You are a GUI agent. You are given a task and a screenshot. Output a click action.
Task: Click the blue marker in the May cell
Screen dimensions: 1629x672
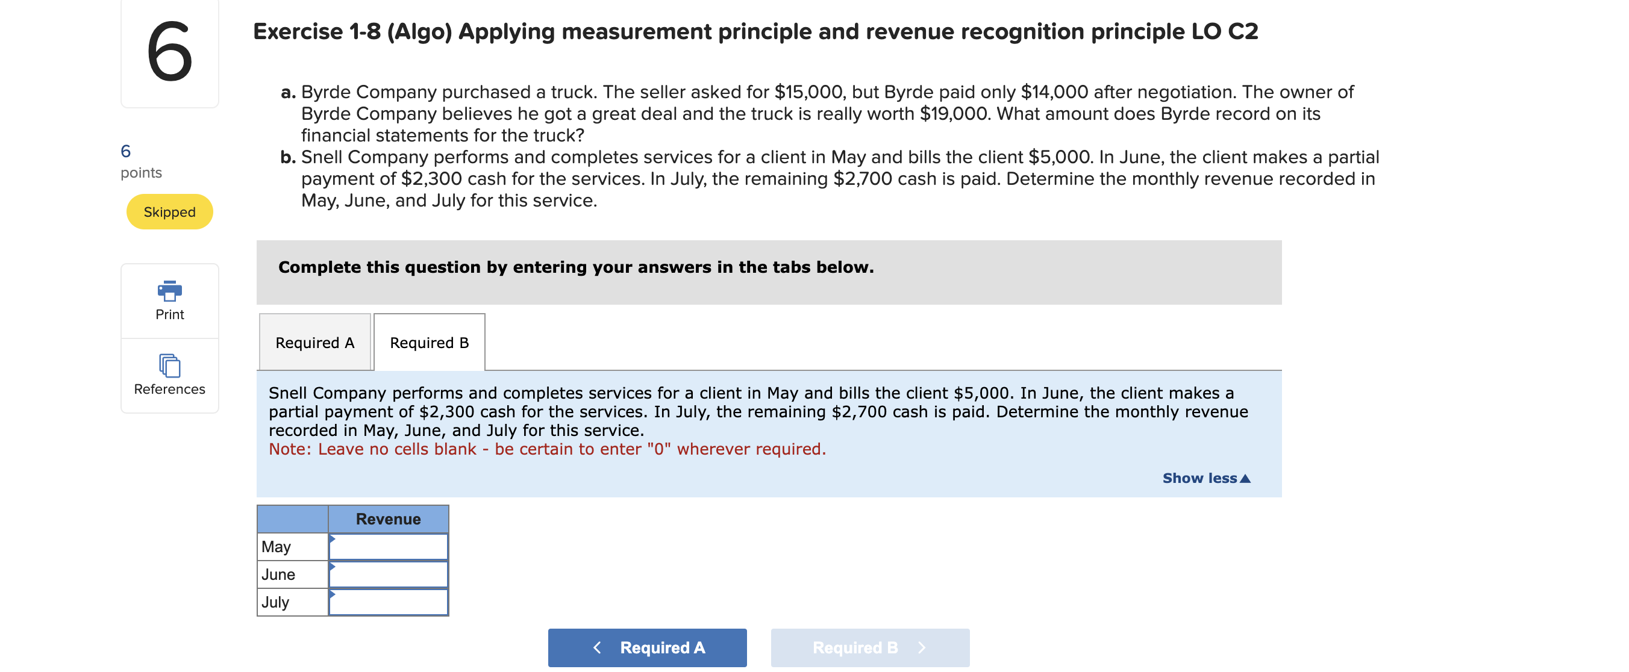[331, 541]
